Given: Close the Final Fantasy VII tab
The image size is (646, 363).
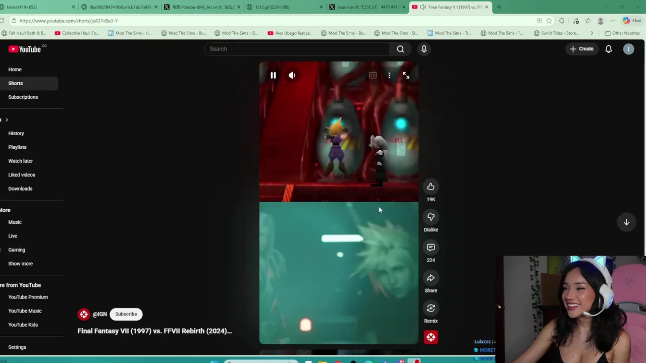Looking at the screenshot, I should (x=487, y=7).
